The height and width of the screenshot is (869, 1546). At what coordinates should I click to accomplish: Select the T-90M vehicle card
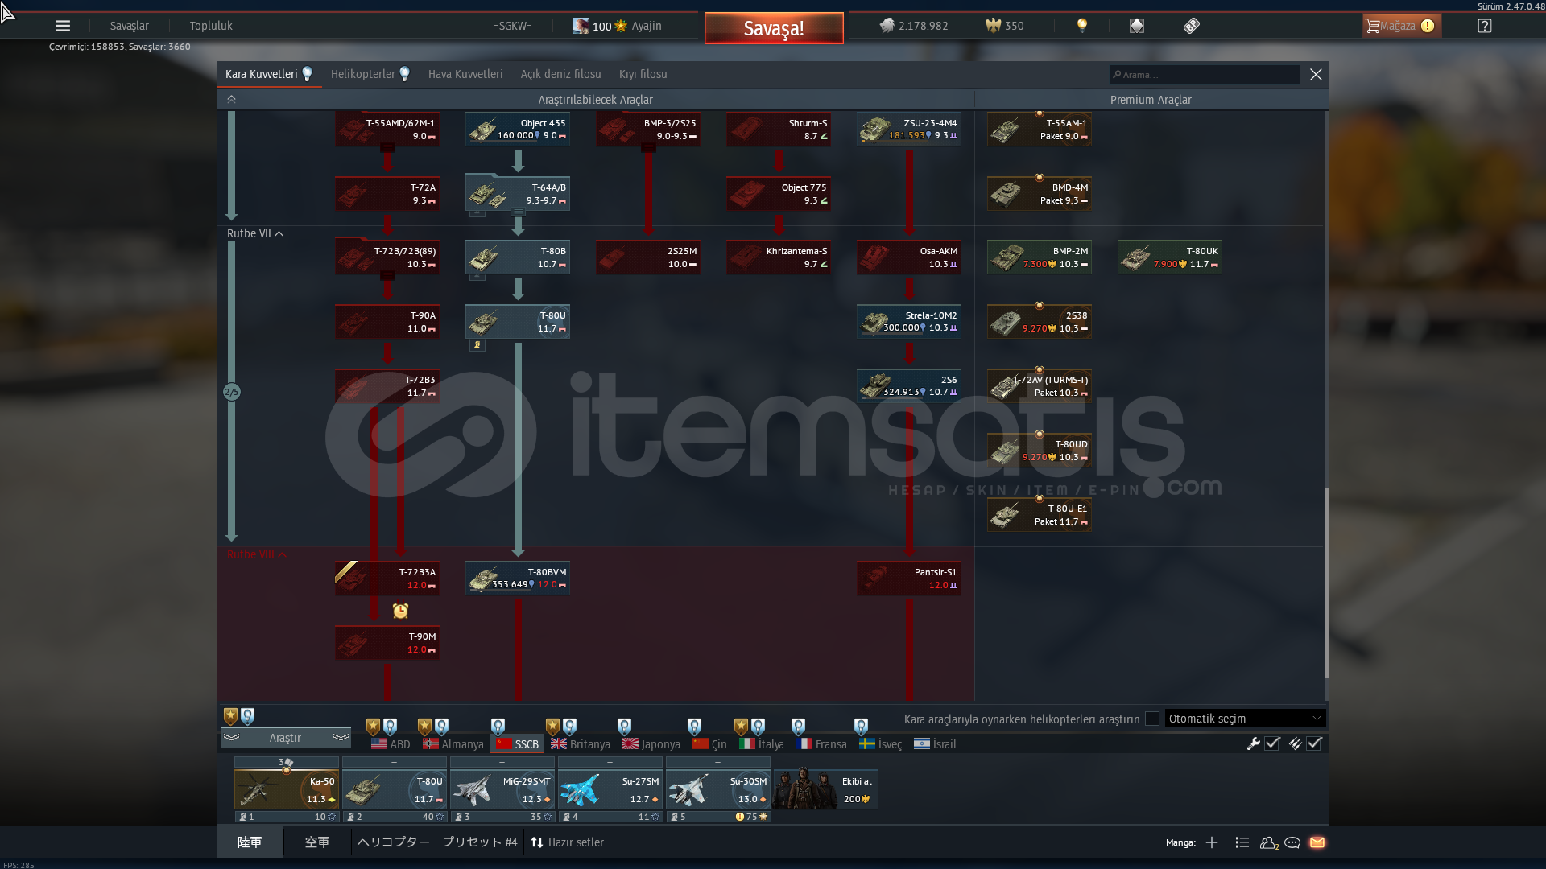point(387,643)
